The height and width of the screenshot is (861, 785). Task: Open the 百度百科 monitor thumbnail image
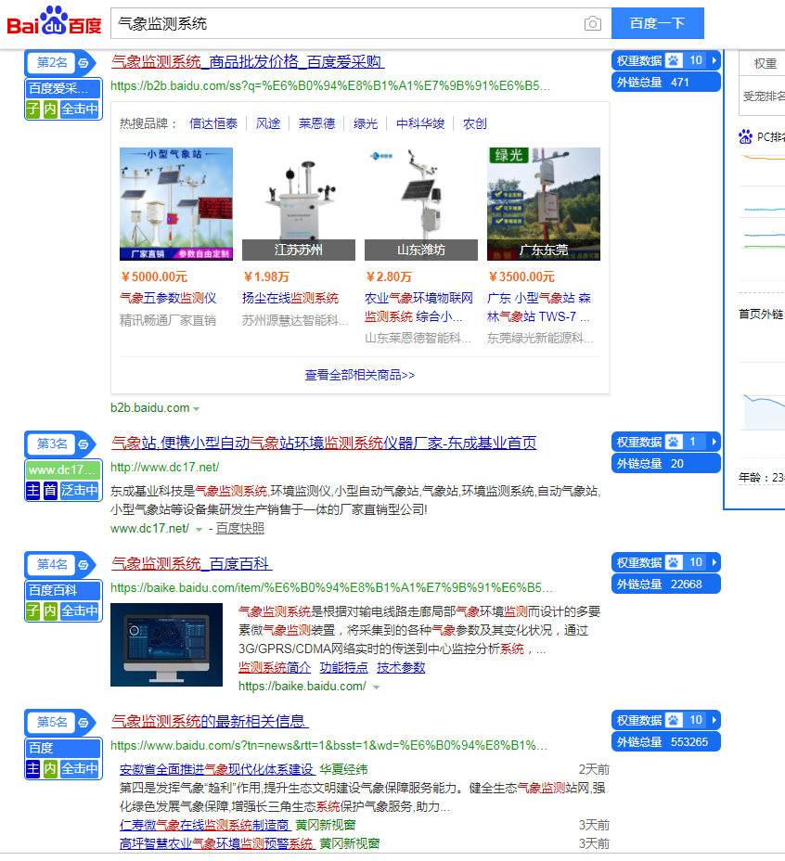point(166,645)
